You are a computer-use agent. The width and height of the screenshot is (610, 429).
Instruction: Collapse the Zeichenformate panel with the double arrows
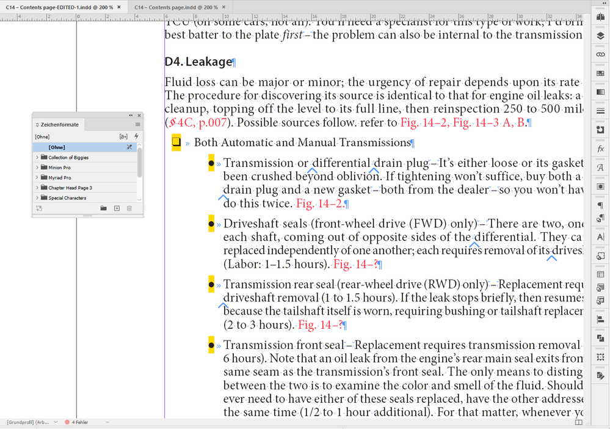click(x=130, y=115)
